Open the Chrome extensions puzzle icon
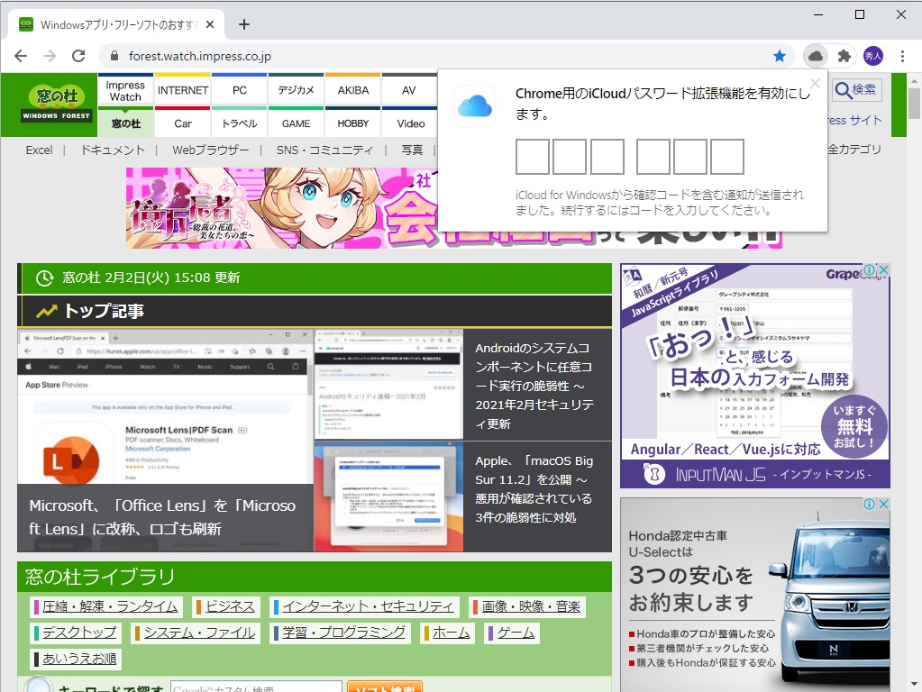 click(843, 56)
